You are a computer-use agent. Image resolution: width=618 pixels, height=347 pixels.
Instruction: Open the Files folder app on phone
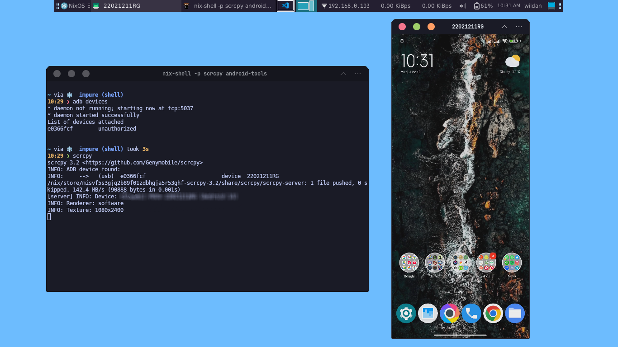515,313
